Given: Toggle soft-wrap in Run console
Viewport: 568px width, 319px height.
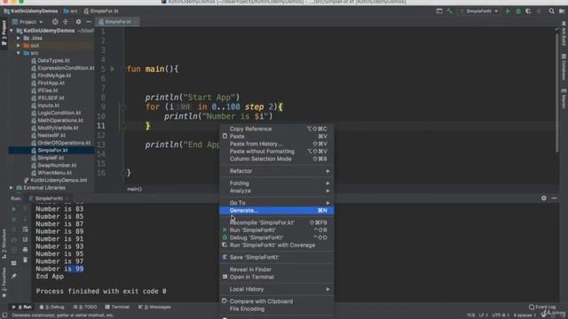Looking at the screenshot, I should click(x=25, y=230).
